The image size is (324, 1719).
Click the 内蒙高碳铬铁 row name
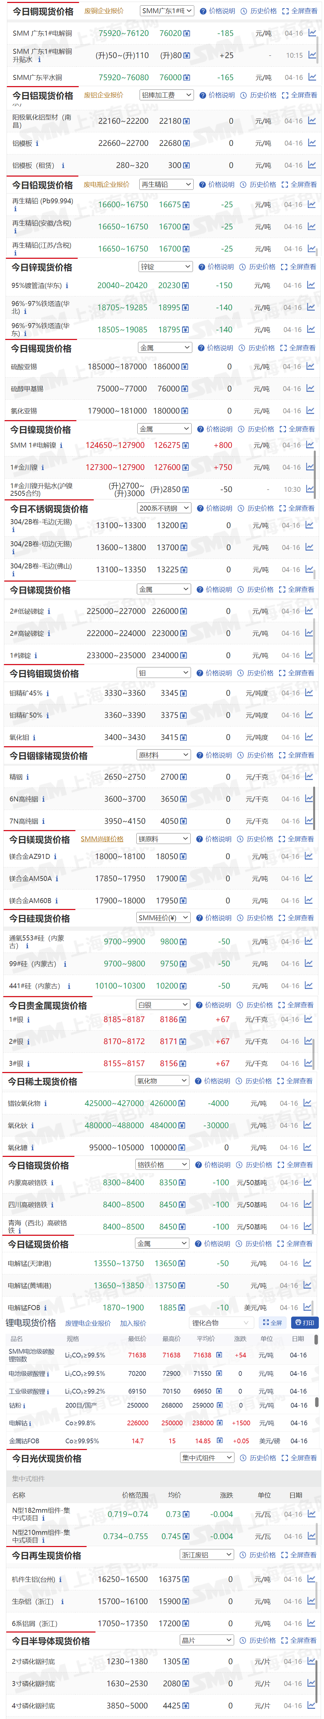[x=27, y=1183]
